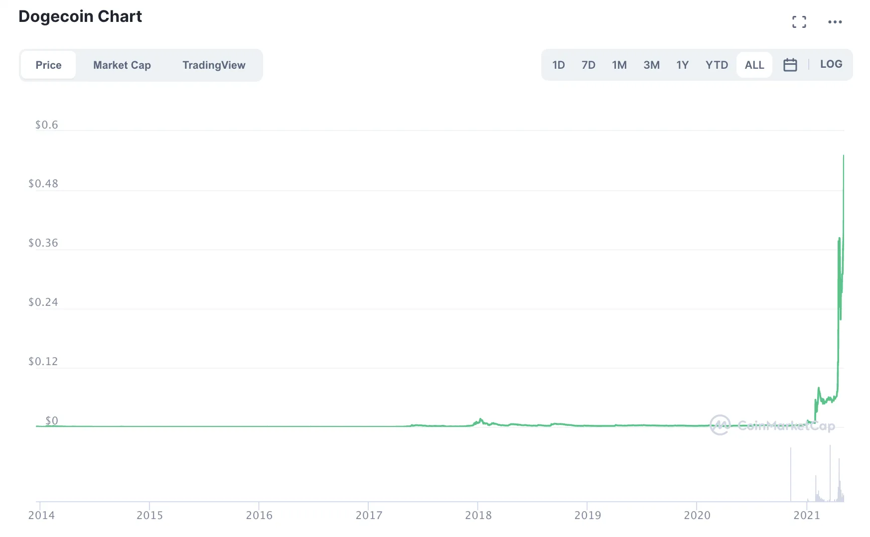Open the calendar date range picker
The height and width of the screenshot is (537, 870).
pos(790,65)
